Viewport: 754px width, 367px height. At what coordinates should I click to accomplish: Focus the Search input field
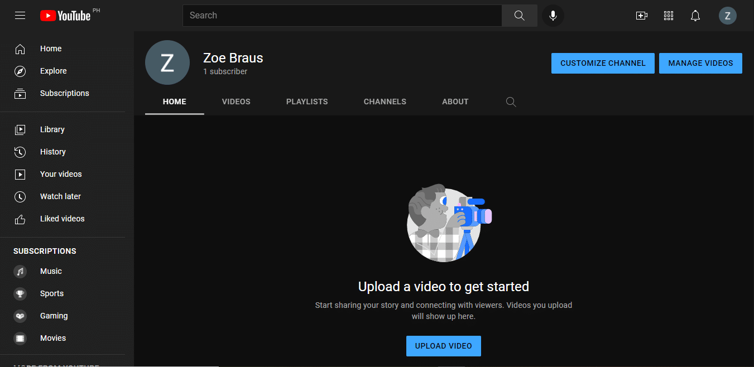tap(342, 16)
